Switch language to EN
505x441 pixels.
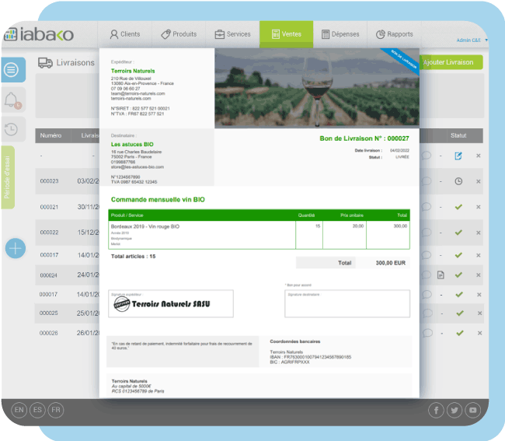point(19,410)
